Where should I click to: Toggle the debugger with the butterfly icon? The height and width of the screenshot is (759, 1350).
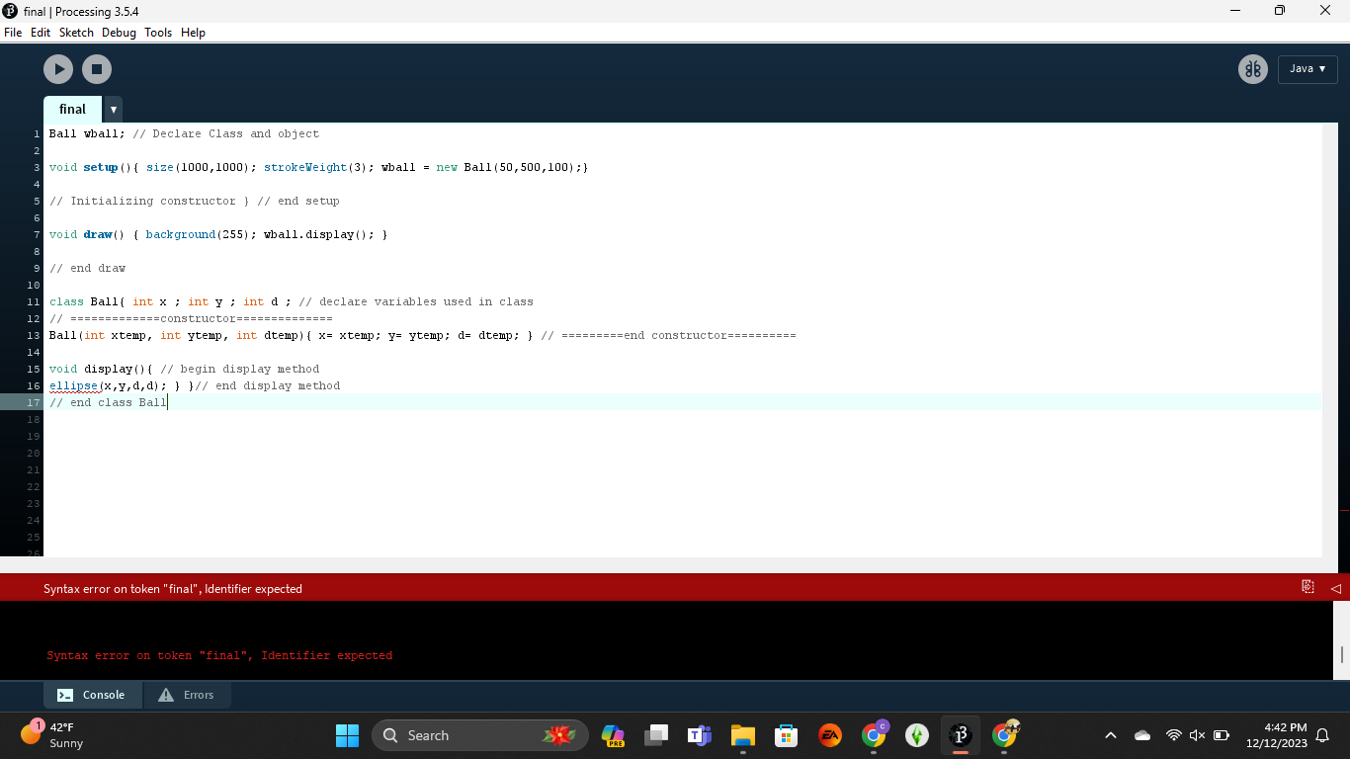[1252, 69]
